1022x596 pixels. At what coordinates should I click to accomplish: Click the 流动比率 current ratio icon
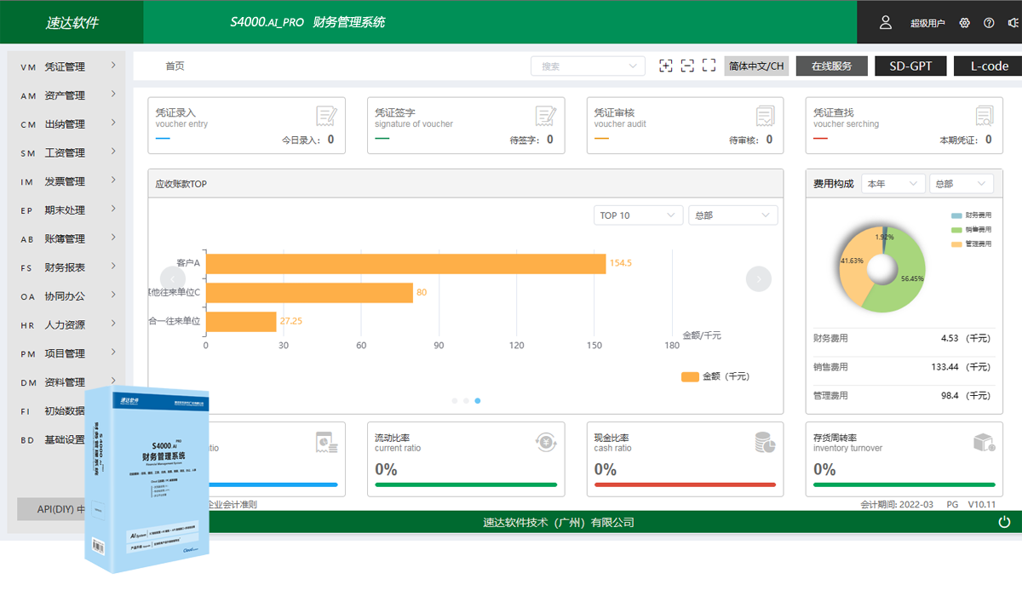[x=546, y=441]
